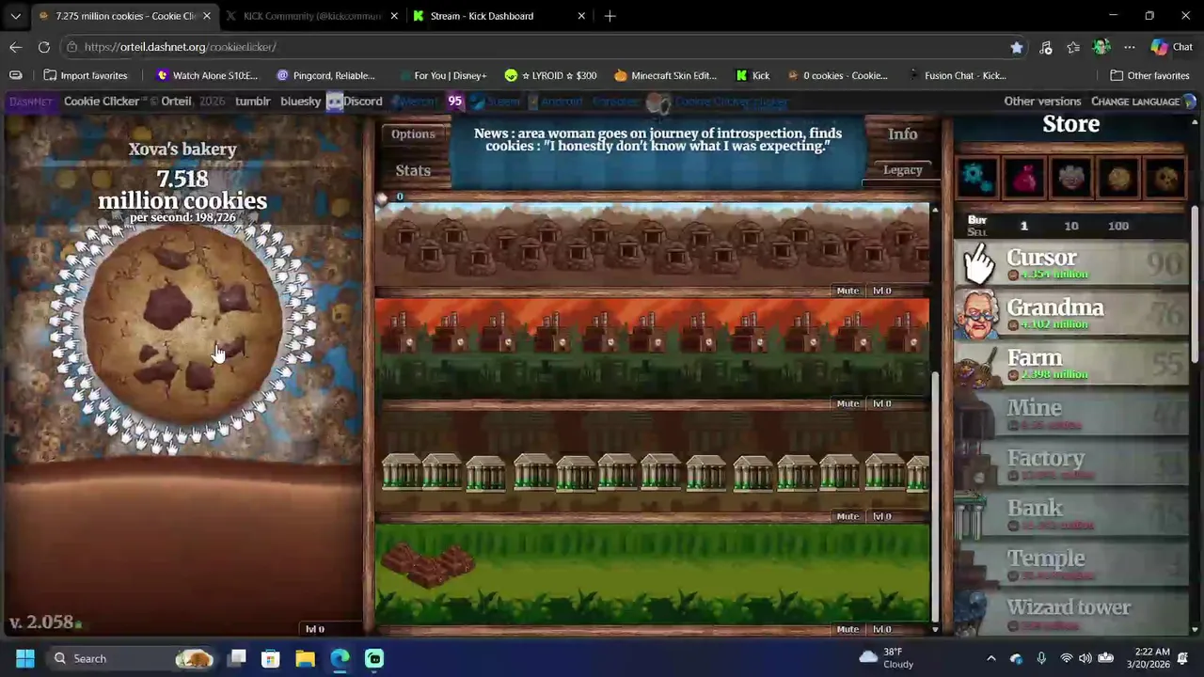Purchase a Farm building
Viewport: 1204px width, 677px height.
[1071, 364]
